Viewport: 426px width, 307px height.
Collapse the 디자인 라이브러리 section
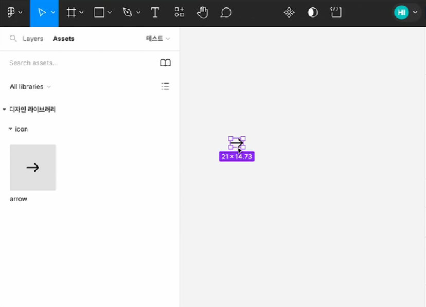point(4,110)
